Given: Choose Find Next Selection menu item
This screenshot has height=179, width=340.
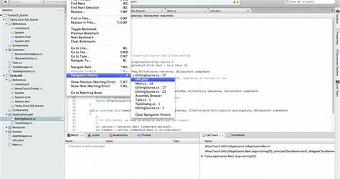Looking at the screenshot, I should pos(99,8).
